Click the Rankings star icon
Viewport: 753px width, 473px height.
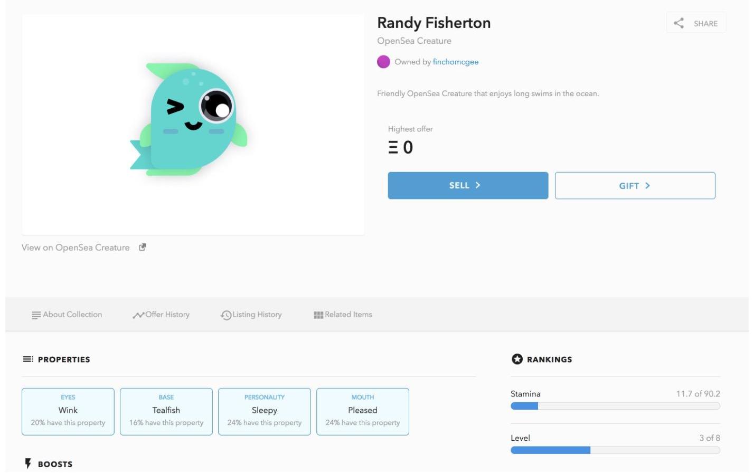(517, 360)
